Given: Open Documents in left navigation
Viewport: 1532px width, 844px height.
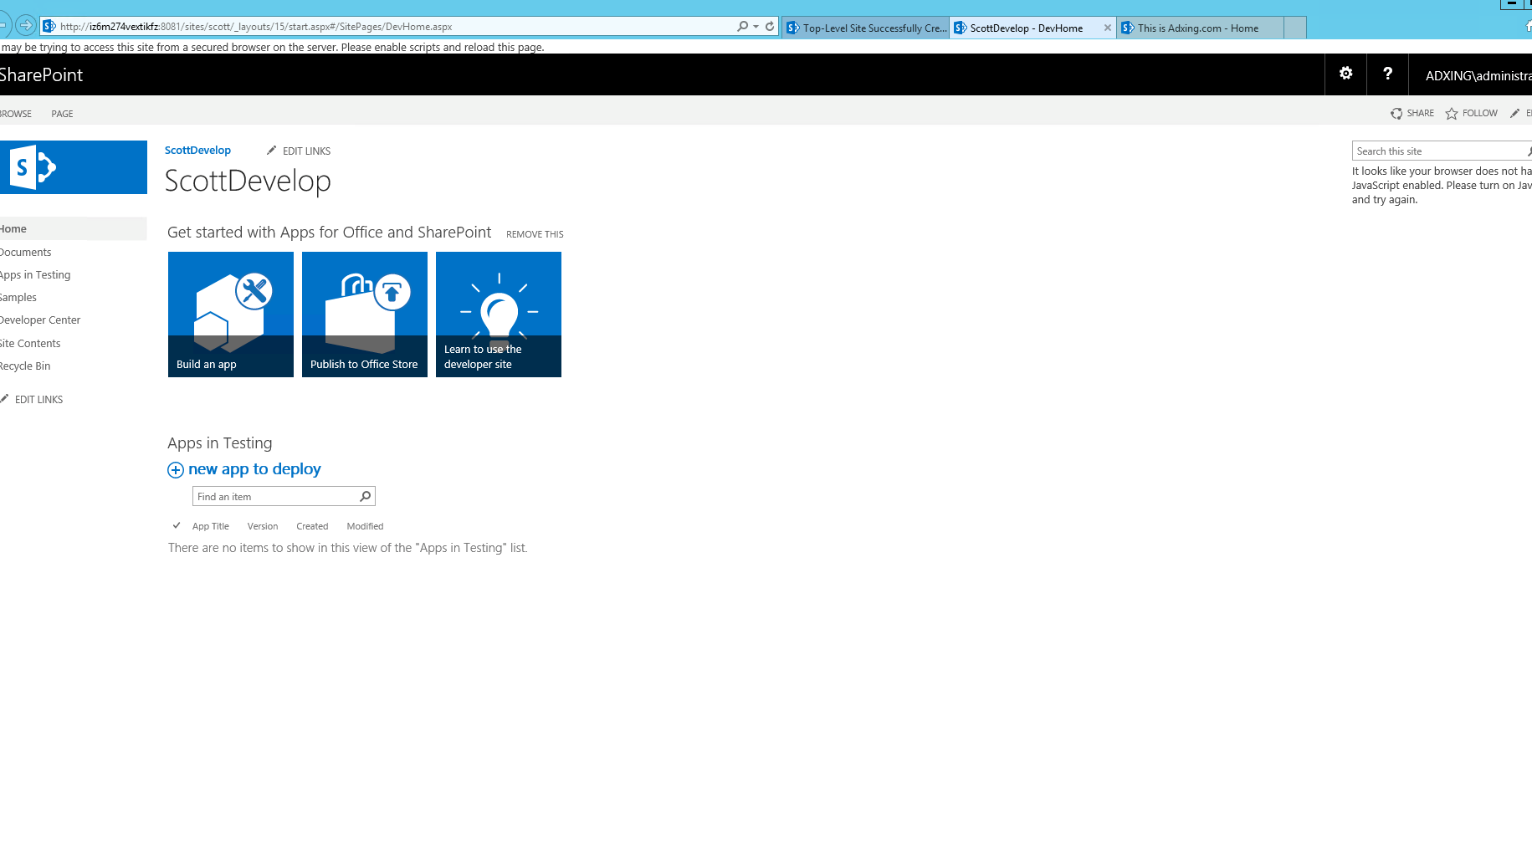Looking at the screenshot, I should tap(25, 252).
